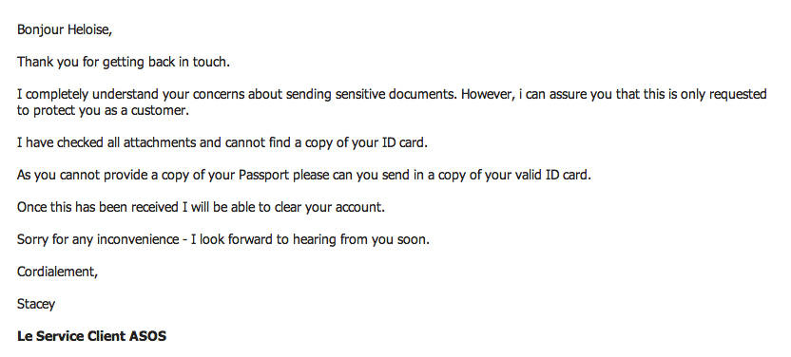Click the word 'Passport' in the email
The image size is (791, 357).
click(264, 176)
